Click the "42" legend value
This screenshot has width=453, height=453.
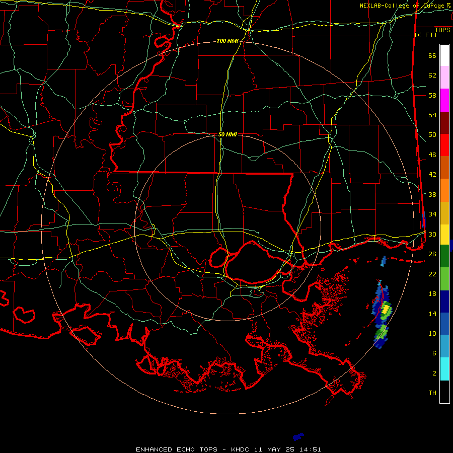click(432, 174)
